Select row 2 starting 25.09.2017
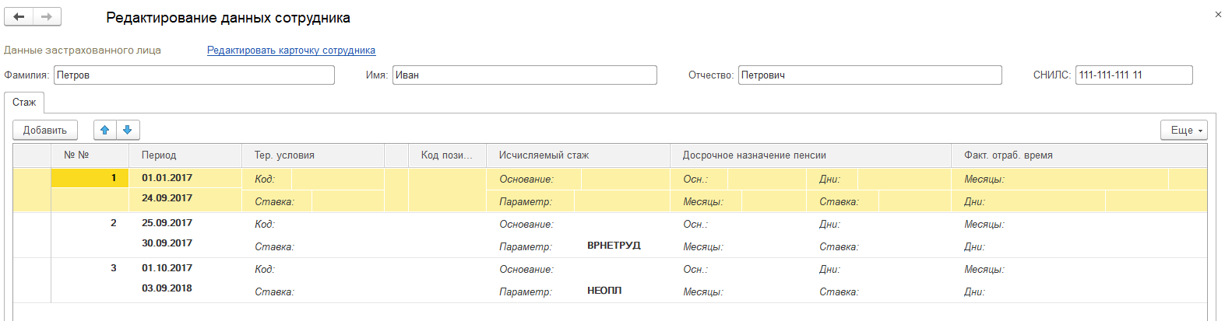 167,223
